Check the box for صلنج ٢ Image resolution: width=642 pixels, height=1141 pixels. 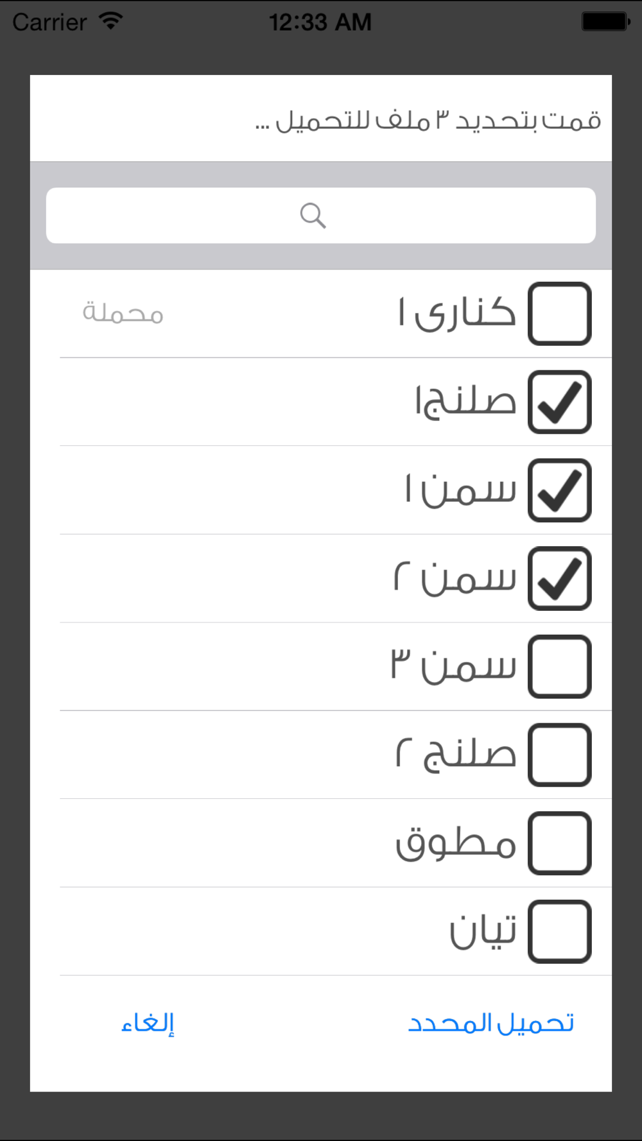pyautogui.click(x=559, y=755)
